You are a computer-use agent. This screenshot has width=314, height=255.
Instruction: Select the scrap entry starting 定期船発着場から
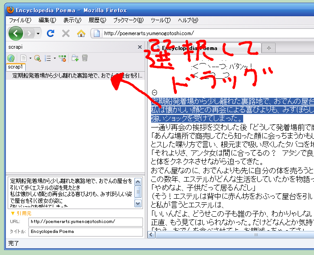pos(75,76)
